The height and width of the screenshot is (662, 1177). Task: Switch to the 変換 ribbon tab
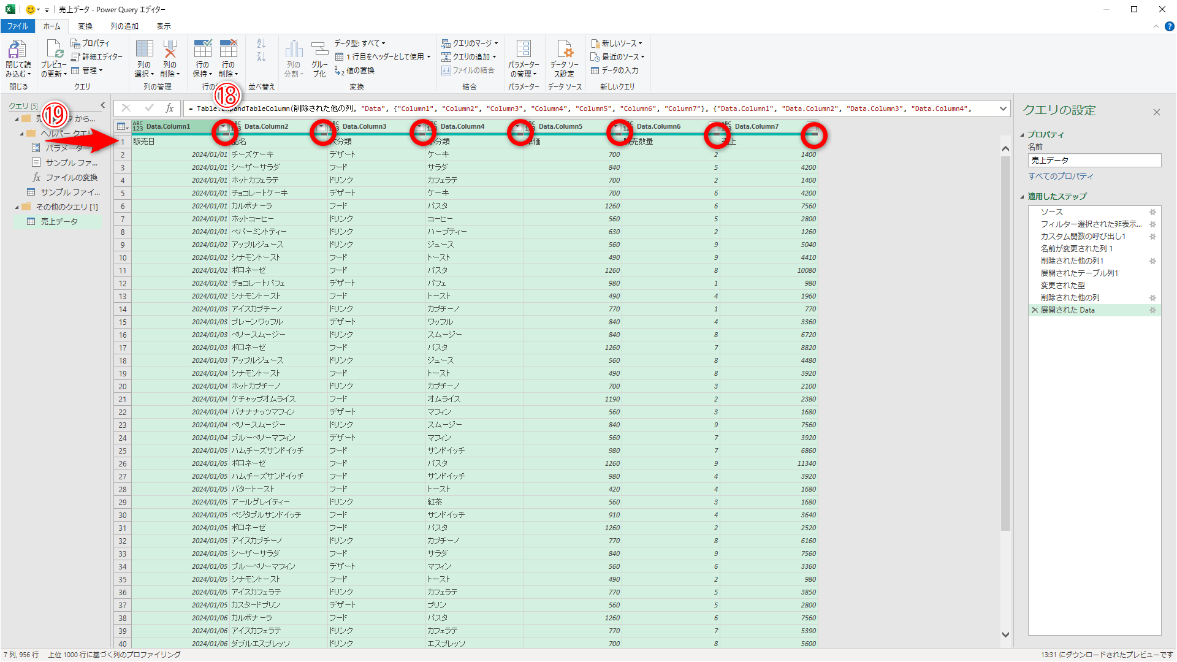pyautogui.click(x=85, y=26)
